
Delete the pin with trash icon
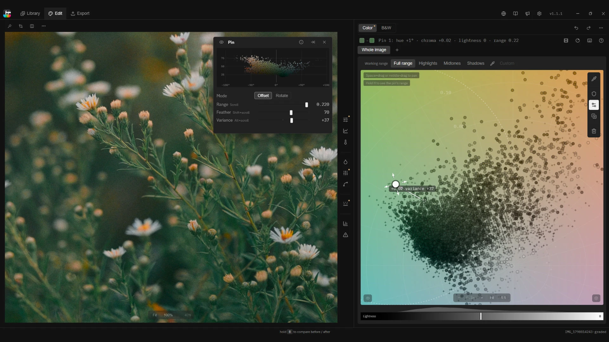pyautogui.click(x=594, y=131)
